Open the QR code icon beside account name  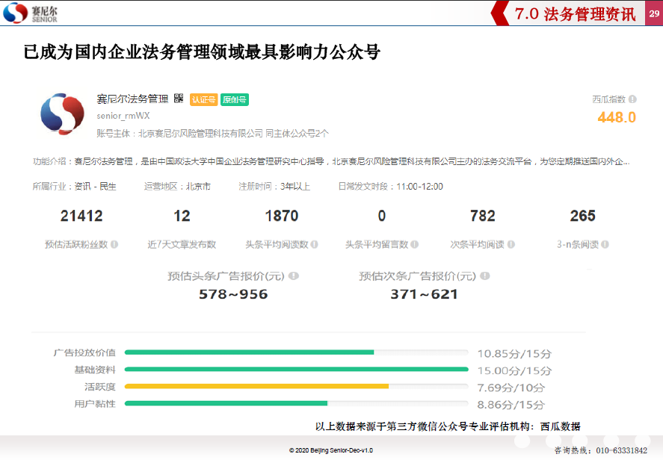tap(179, 99)
